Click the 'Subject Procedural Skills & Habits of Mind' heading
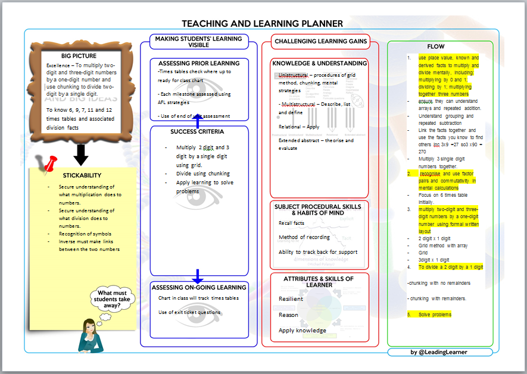 click(319, 209)
